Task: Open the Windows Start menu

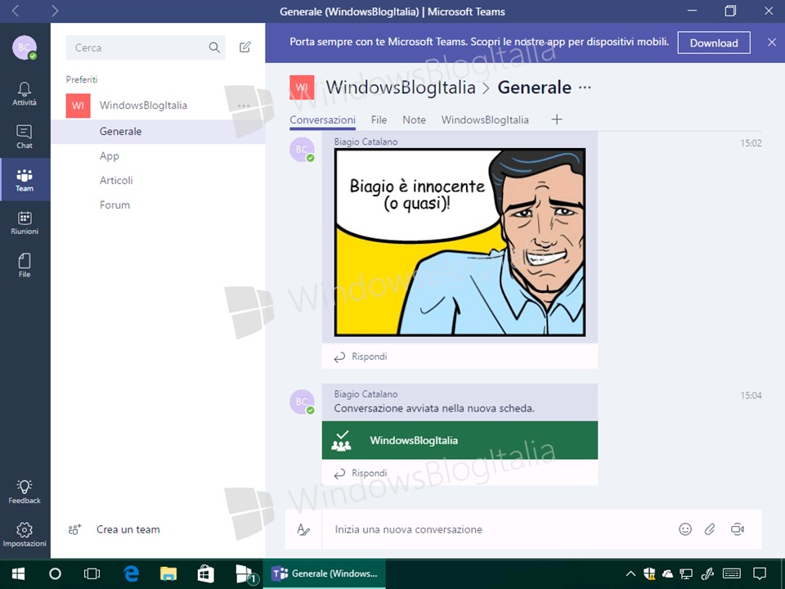Action: [x=19, y=574]
